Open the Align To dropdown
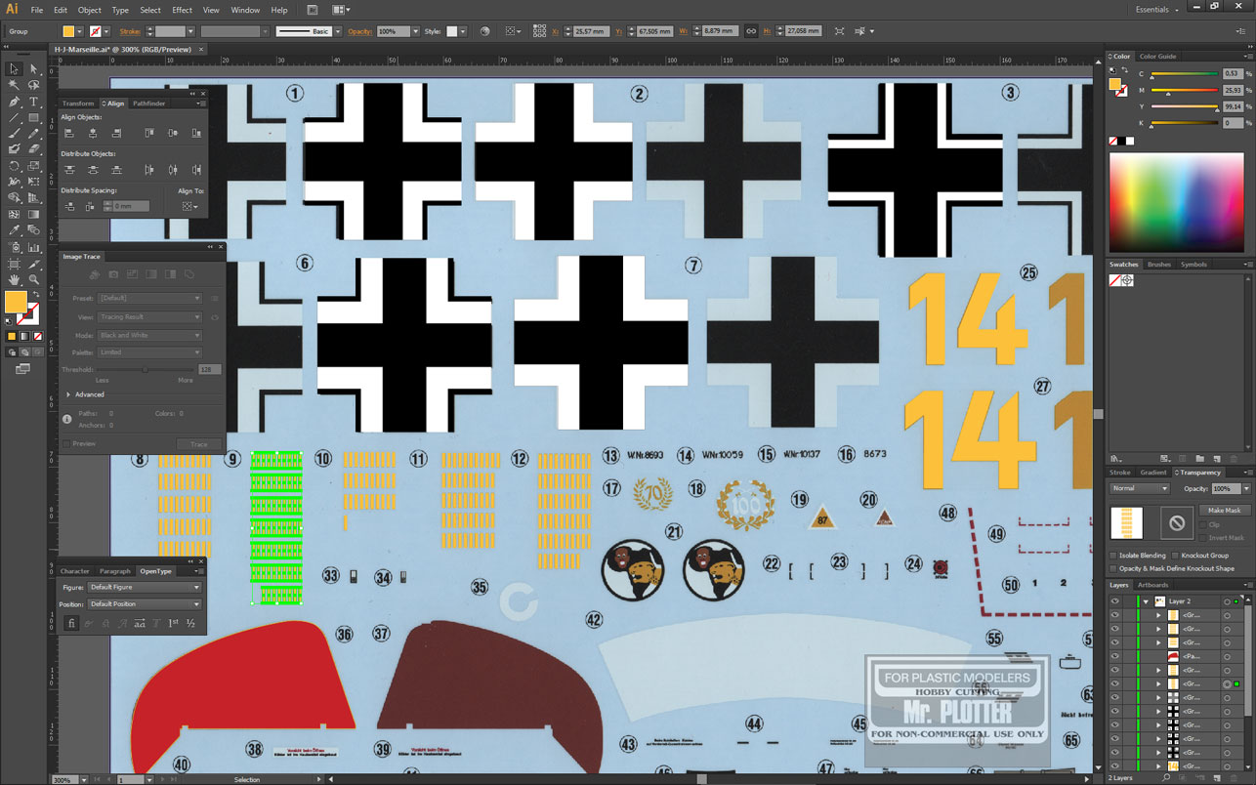 pyautogui.click(x=190, y=207)
